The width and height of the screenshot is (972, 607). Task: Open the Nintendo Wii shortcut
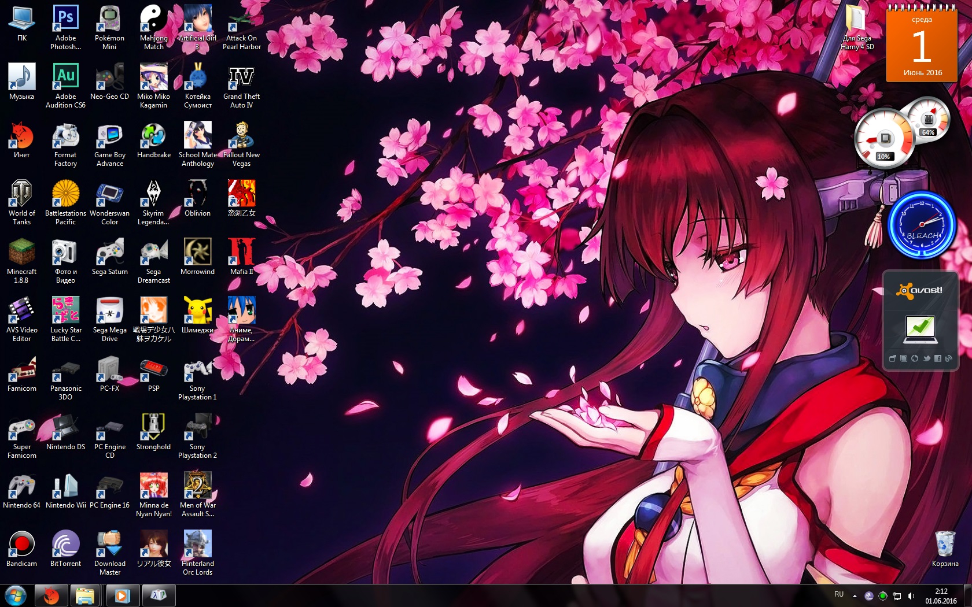pyautogui.click(x=65, y=490)
